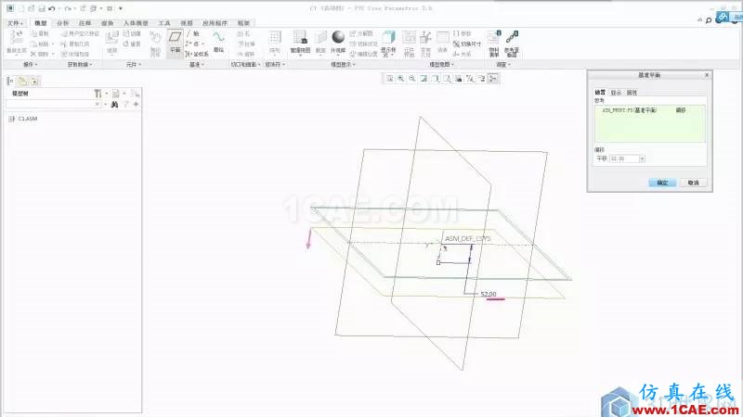The height and width of the screenshot is (417, 743).
Task: Click Cancel button in Datum Plane dialog
Action: coord(693,183)
